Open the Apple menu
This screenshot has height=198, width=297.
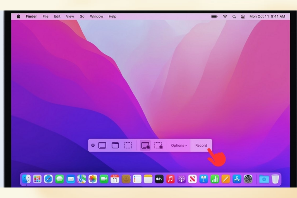click(18, 16)
